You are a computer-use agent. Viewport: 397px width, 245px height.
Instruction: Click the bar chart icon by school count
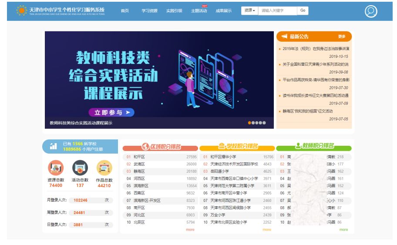(x=54, y=146)
